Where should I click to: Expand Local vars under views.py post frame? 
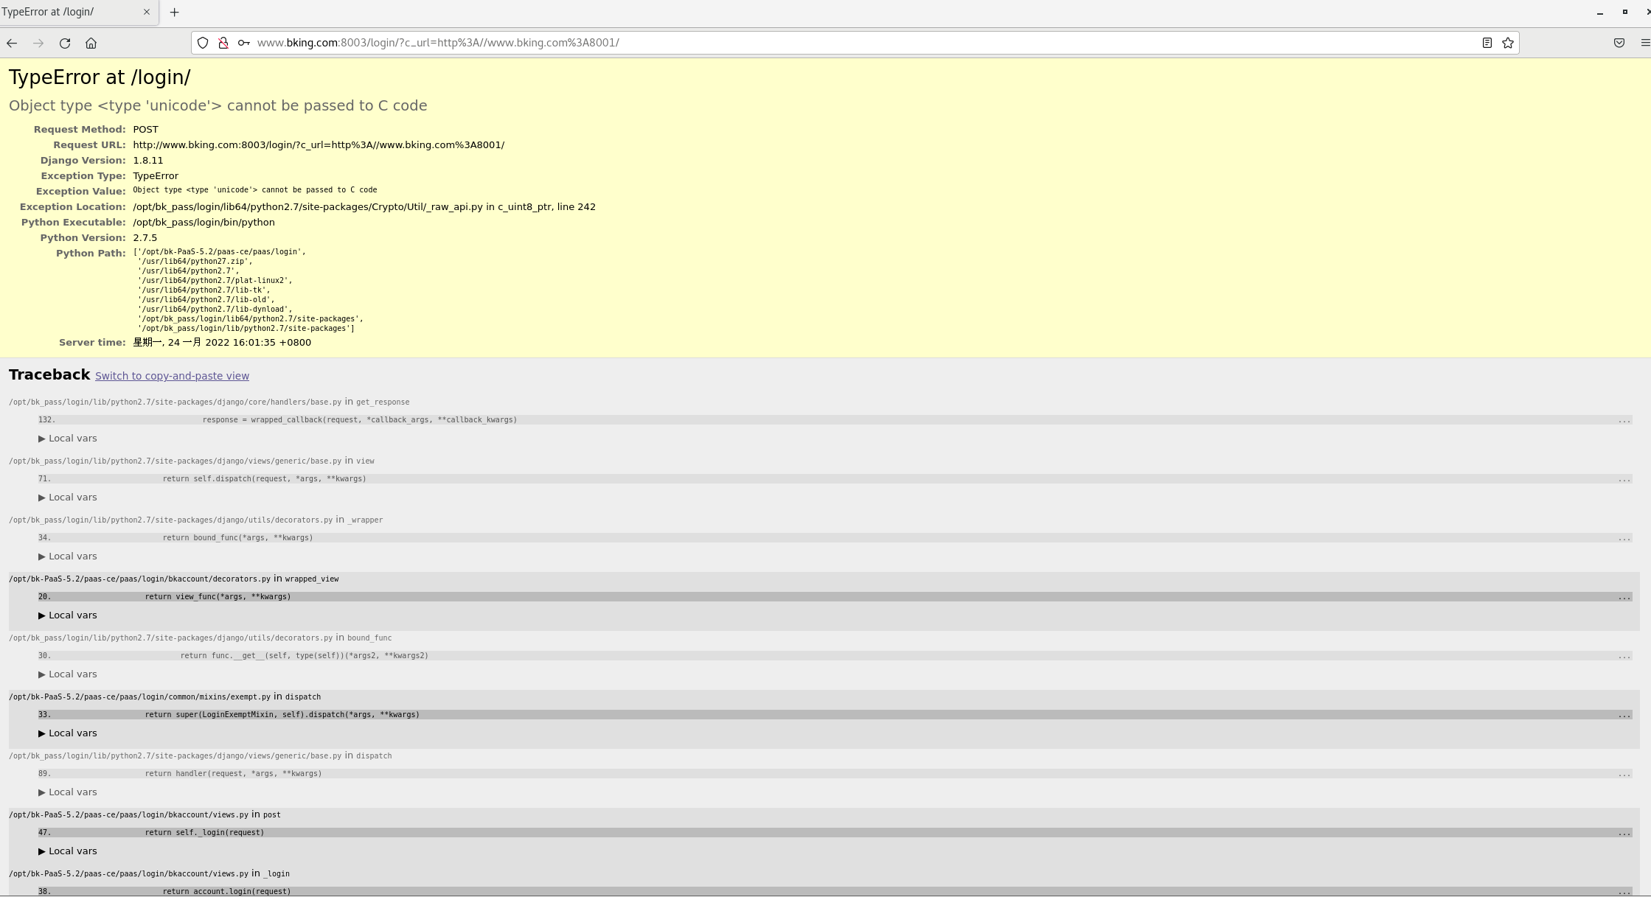coord(68,851)
